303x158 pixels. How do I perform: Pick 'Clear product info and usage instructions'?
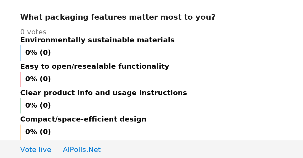point(104,93)
